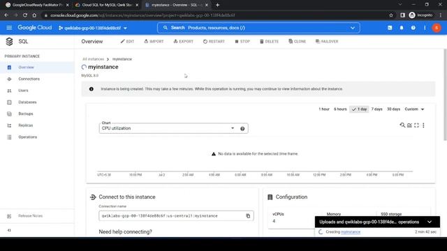The height and width of the screenshot is (251, 447).
Task: Open the notifications bell
Action: 402,28
